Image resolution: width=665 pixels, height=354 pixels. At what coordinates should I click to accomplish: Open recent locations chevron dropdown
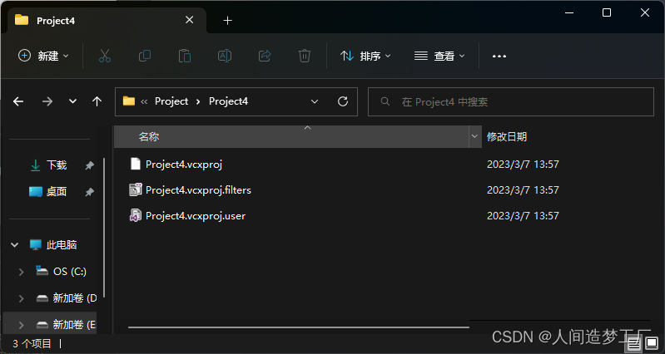click(x=73, y=101)
